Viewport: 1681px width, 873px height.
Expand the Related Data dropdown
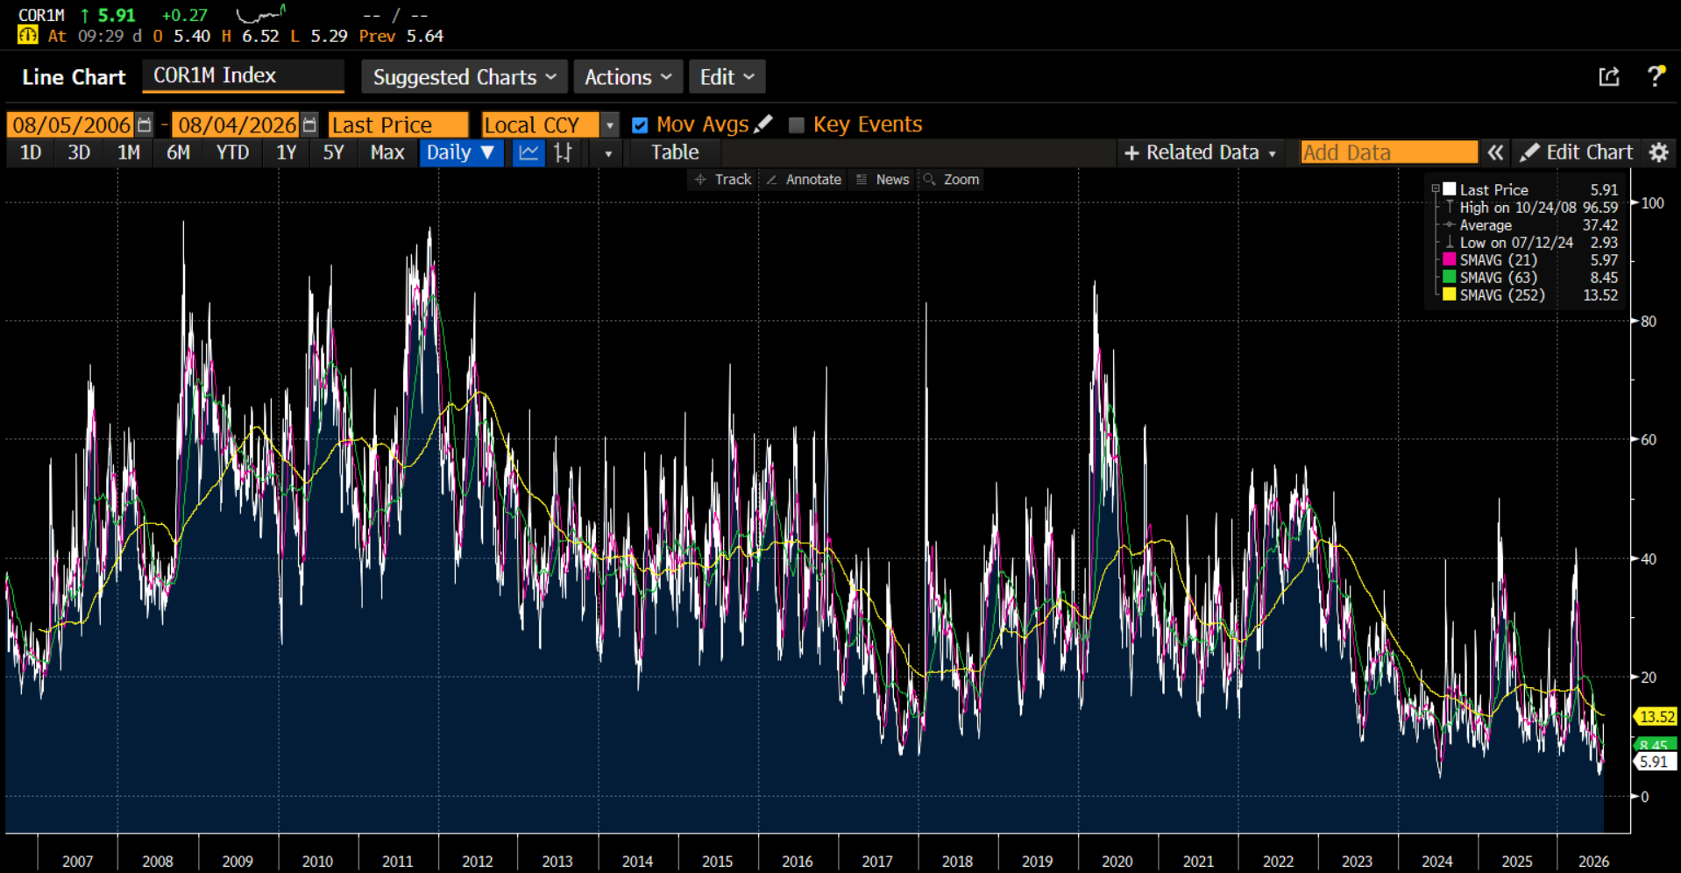pos(1200,153)
